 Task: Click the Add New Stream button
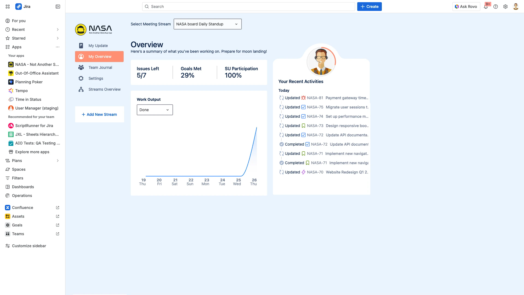tap(99, 114)
